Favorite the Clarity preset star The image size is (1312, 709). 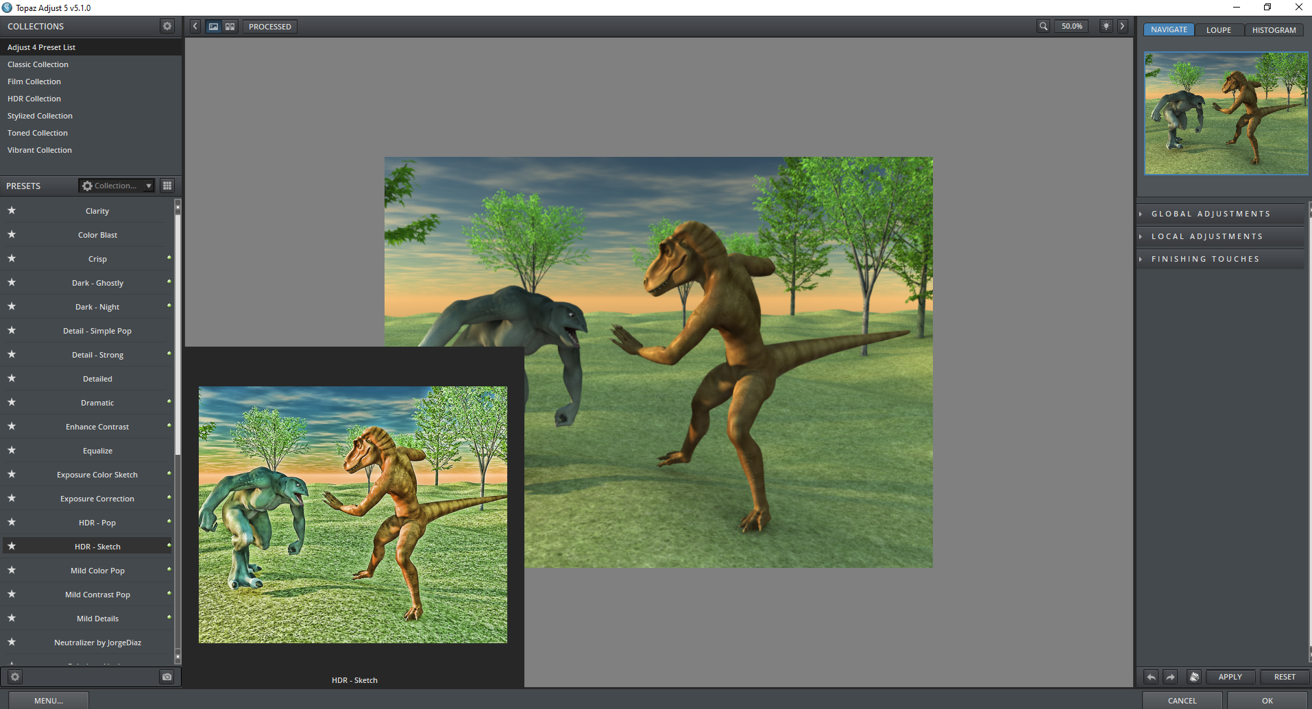[x=12, y=210]
